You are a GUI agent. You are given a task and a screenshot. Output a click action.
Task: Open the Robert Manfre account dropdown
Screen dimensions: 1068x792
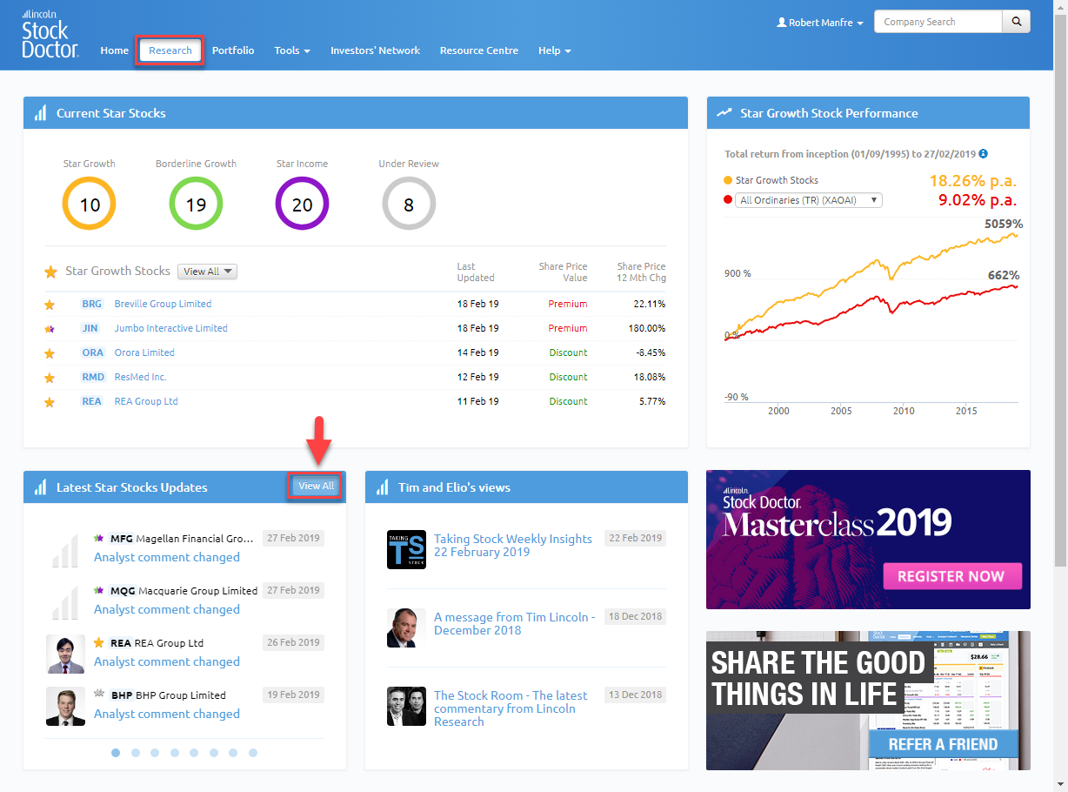coord(820,23)
